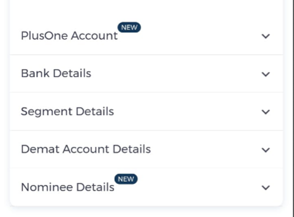Expand the Segment Details section
Screen dimensions: 294x217
tap(146, 112)
